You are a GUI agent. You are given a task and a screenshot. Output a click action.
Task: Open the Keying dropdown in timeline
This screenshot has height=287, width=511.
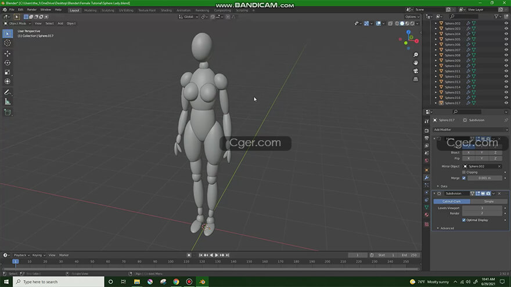(39, 255)
